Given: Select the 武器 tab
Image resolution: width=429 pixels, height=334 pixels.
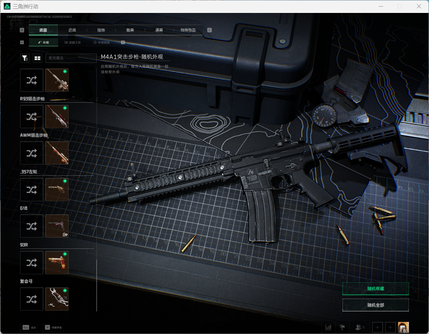Looking at the screenshot, I should coord(43,30).
